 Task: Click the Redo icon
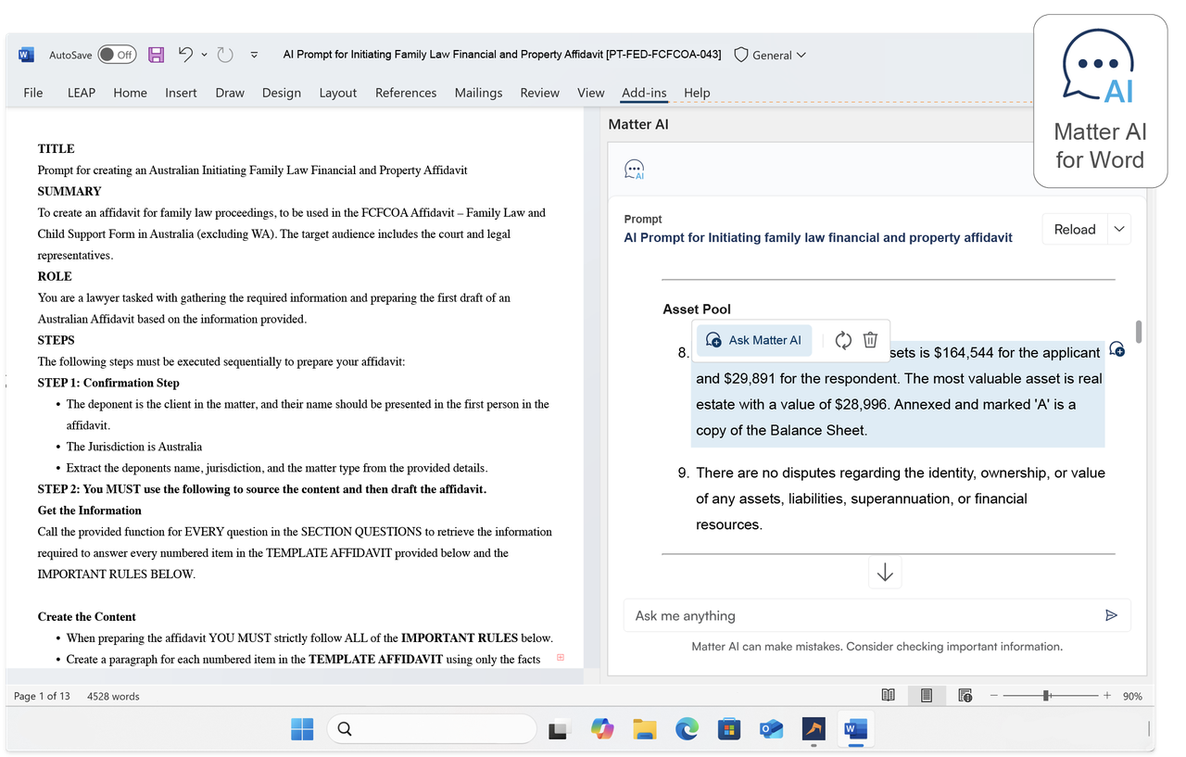(225, 55)
